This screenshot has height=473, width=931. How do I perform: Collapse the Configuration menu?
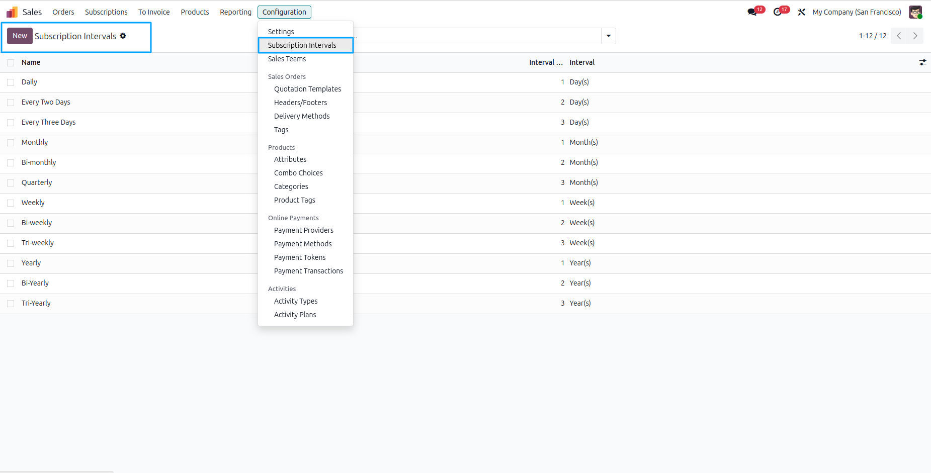pyautogui.click(x=284, y=12)
